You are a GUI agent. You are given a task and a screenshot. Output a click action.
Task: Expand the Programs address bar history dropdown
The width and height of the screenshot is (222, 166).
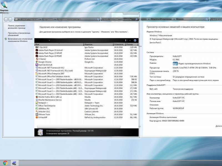pyautogui.click(x=95, y=19)
